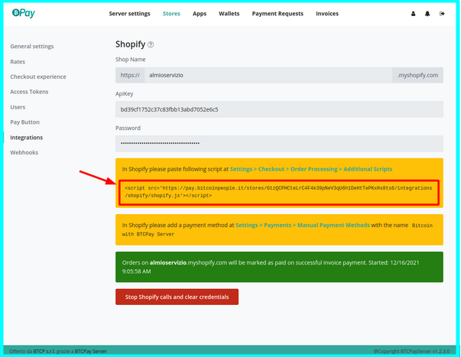Click the Copyright BTCPayServer version text

411,351
